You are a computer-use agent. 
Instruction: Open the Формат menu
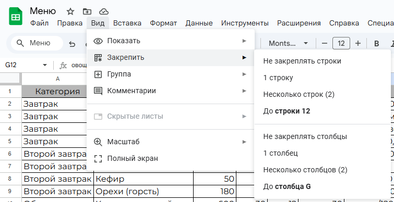click(x=163, y=23)
